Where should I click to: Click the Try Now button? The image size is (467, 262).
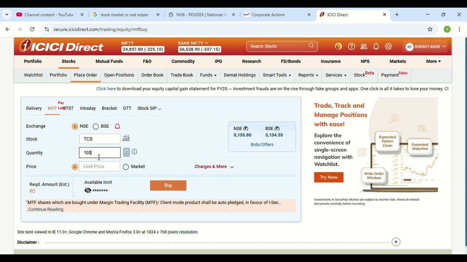point(329,177)
